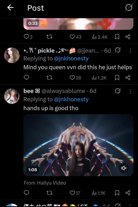Like bee's reply with 17 likes
The height and width of the screenshot is (207, 138).
coord(75,193)
